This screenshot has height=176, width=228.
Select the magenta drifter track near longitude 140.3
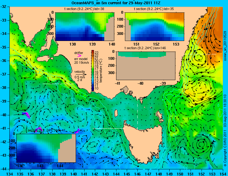[77, 131]
